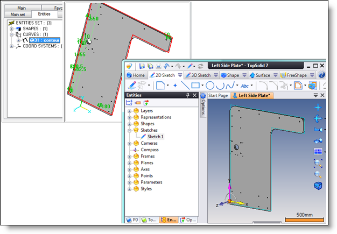Select the Circle sketch tool
This screenshot has width=337, height=234.
(x=211, y=86)
